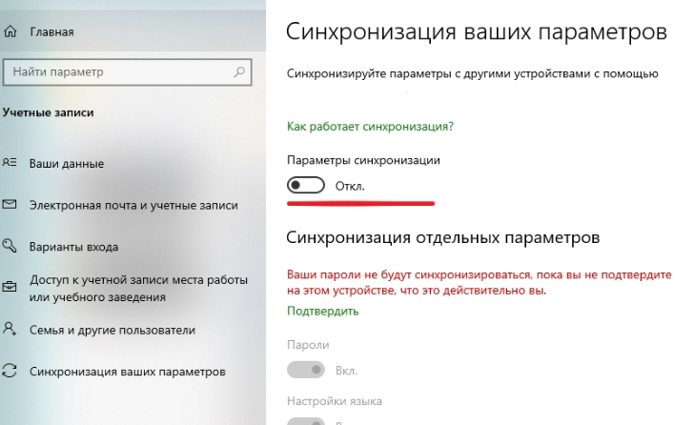Click the envelope icon for email accounts

tap(10, 205)
